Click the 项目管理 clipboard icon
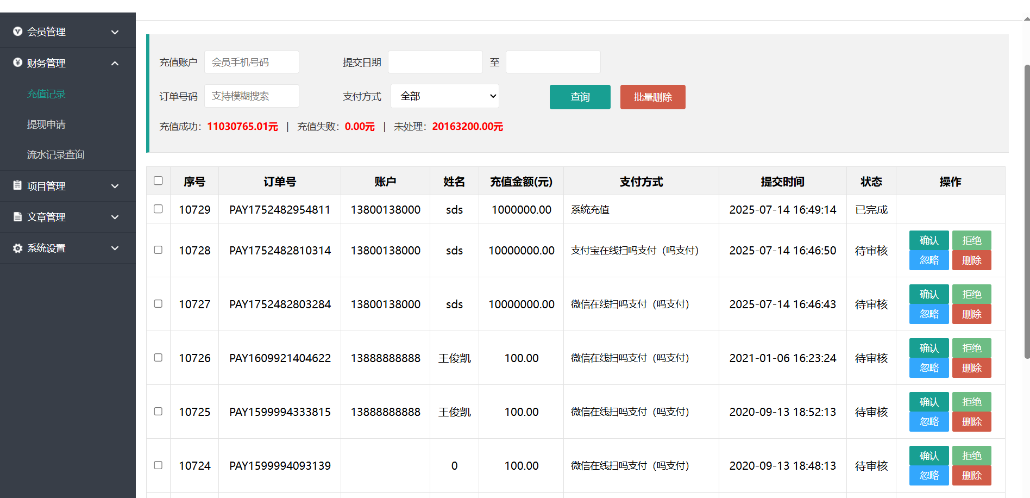 point(17,185)
